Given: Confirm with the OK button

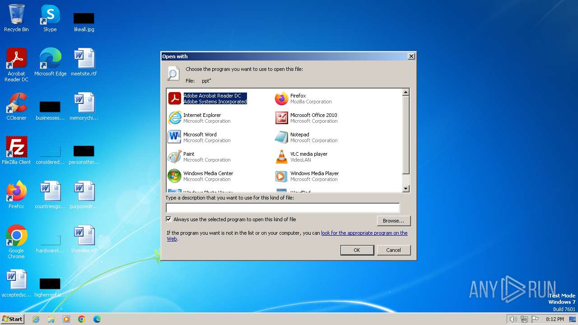Looking at the screenshot, I should coord(357,250).
